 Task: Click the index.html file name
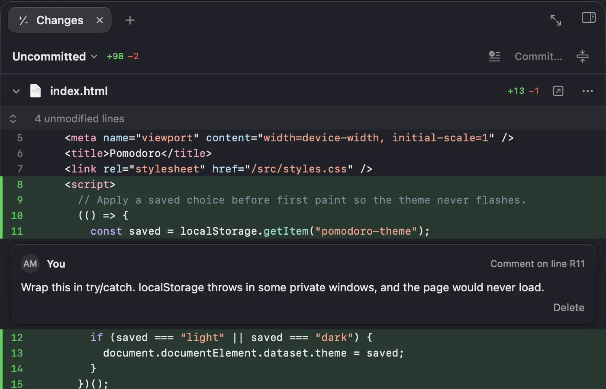(x=79, y=91)
